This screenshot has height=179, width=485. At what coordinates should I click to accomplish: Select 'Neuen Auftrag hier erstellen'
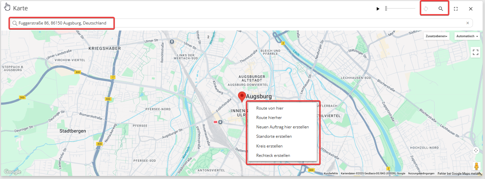tap(282, 127)
